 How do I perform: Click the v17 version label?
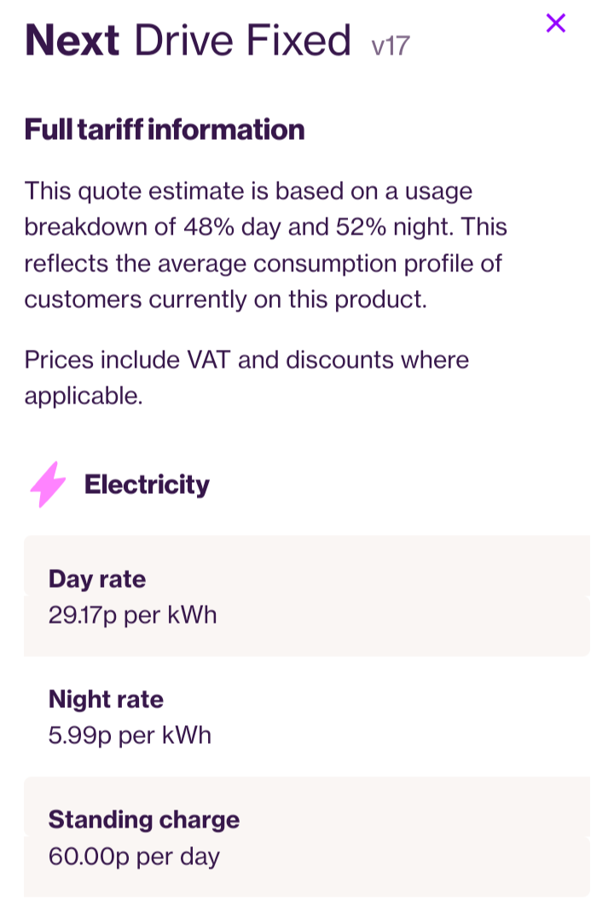click(391, 45)
